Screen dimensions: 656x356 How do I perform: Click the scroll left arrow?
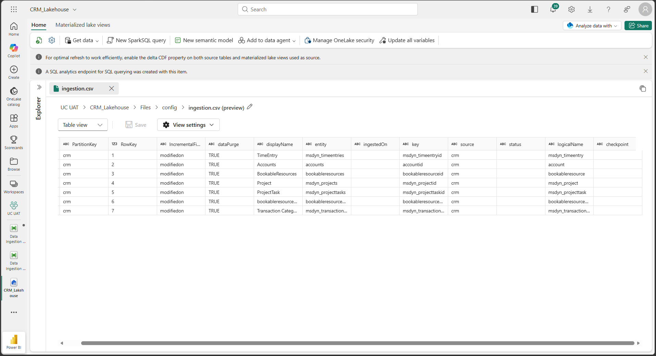(62, 343)
